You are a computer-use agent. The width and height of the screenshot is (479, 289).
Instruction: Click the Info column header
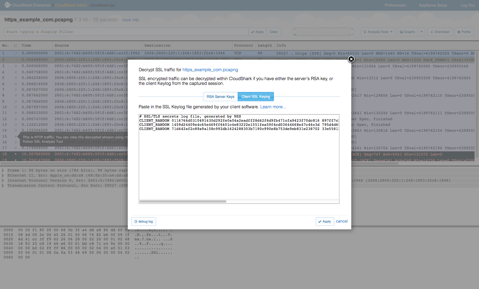(281, 46)
